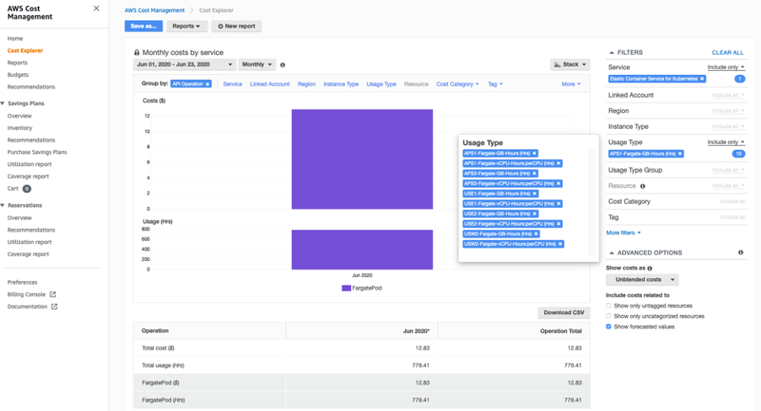
Task: Click the Save as button
Action: 143,26
